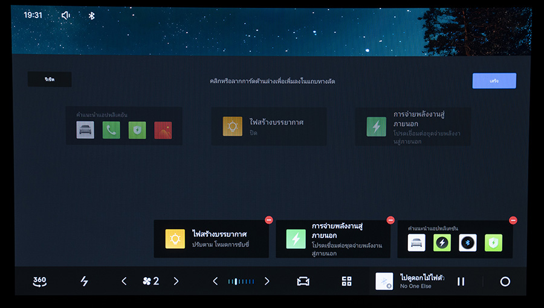Decrease the fan speed
Viewport: 544px width, 308px height.
tap(125, 281)
